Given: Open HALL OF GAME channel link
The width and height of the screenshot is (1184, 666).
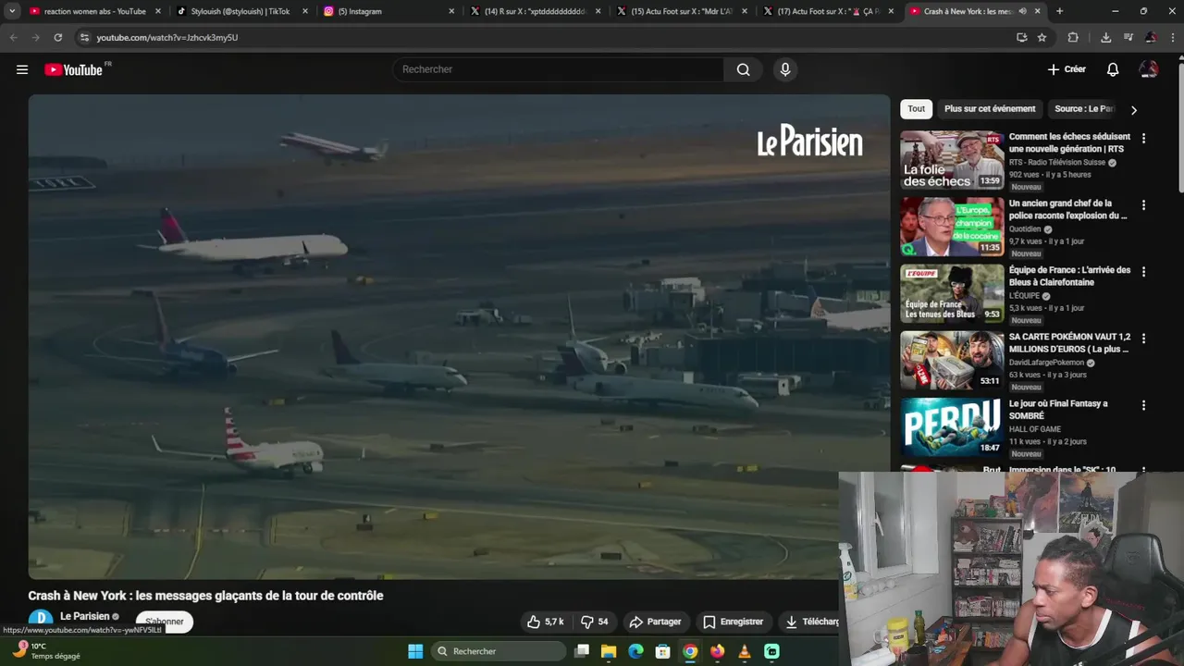Looking at the screenshot, I should pos(1035,429).
